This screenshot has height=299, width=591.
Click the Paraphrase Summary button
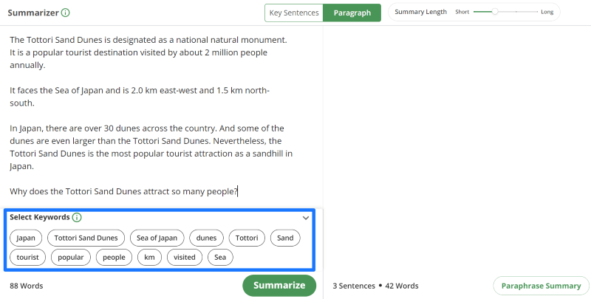coord(541,286)
